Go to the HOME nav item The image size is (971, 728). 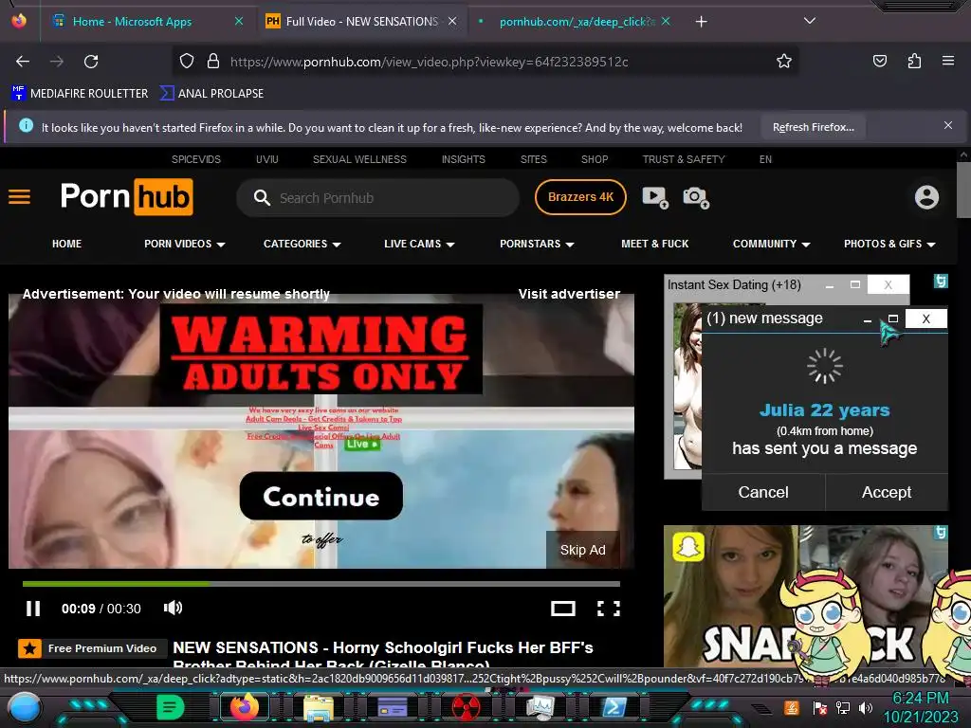(x=67, y=244)
